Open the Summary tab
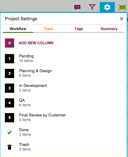Viewport: 128px width, 157px height. click(x=109, y=29)
